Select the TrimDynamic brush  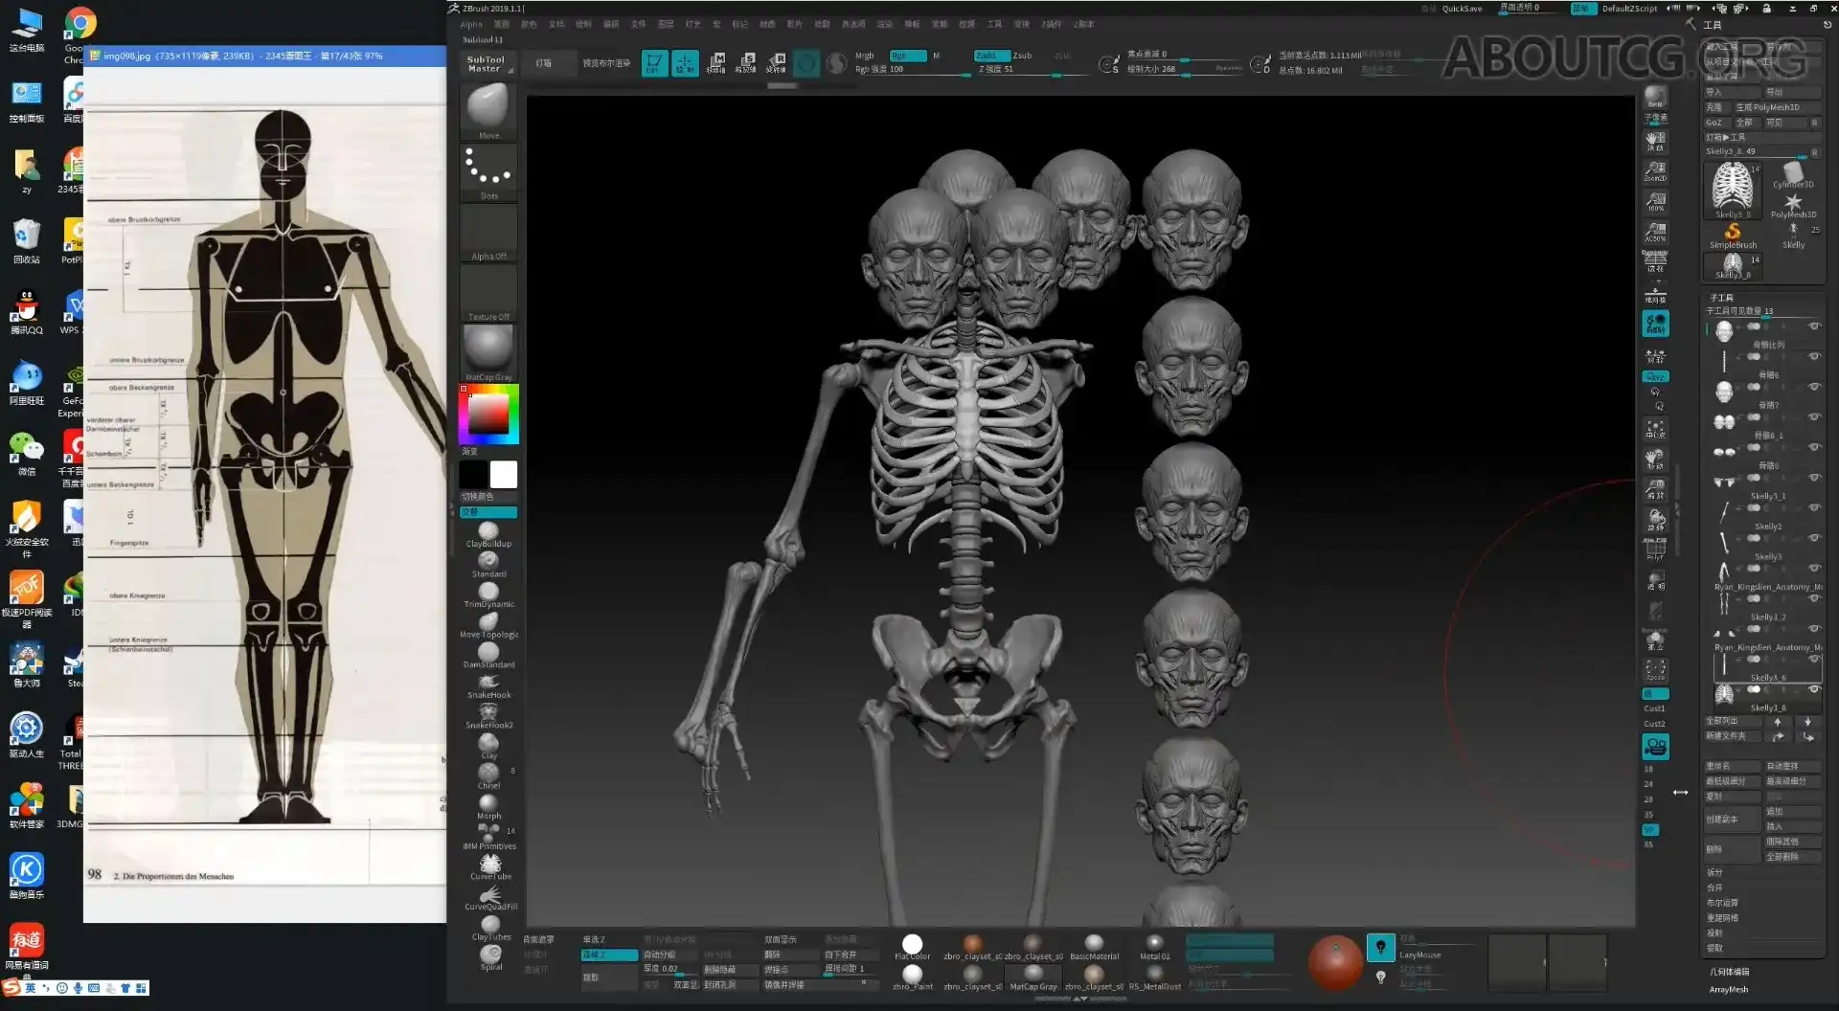[488, 589]
